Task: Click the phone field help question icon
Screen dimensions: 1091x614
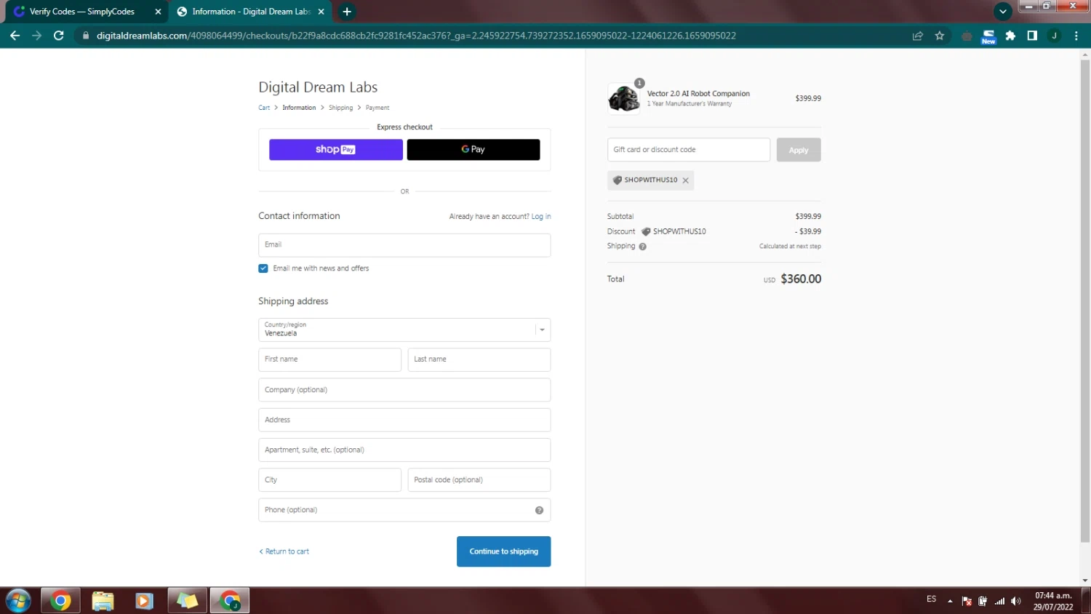Action: click(x=539, y=510)
